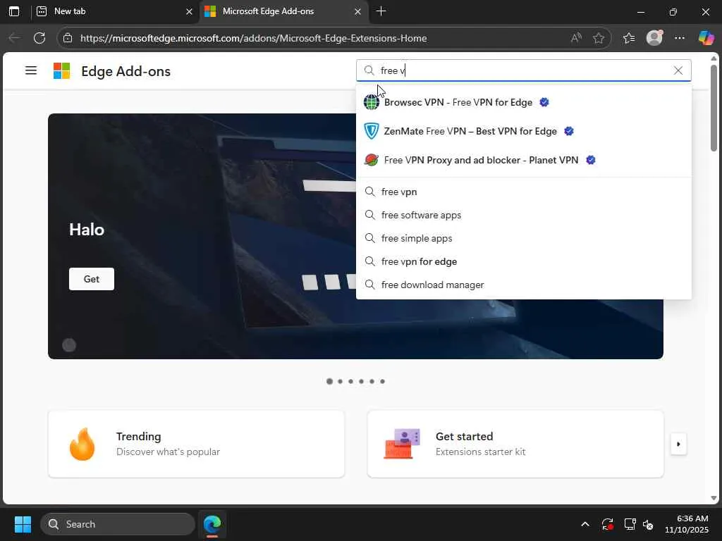Open browser profile avatar
The height and width of the screenshot is (541, 722).
[x=654, y=38]
